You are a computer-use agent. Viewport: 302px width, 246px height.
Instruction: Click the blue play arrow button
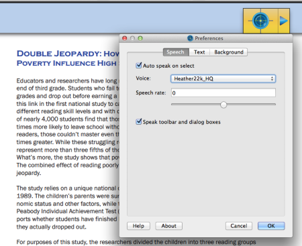(x=284, y=21)
